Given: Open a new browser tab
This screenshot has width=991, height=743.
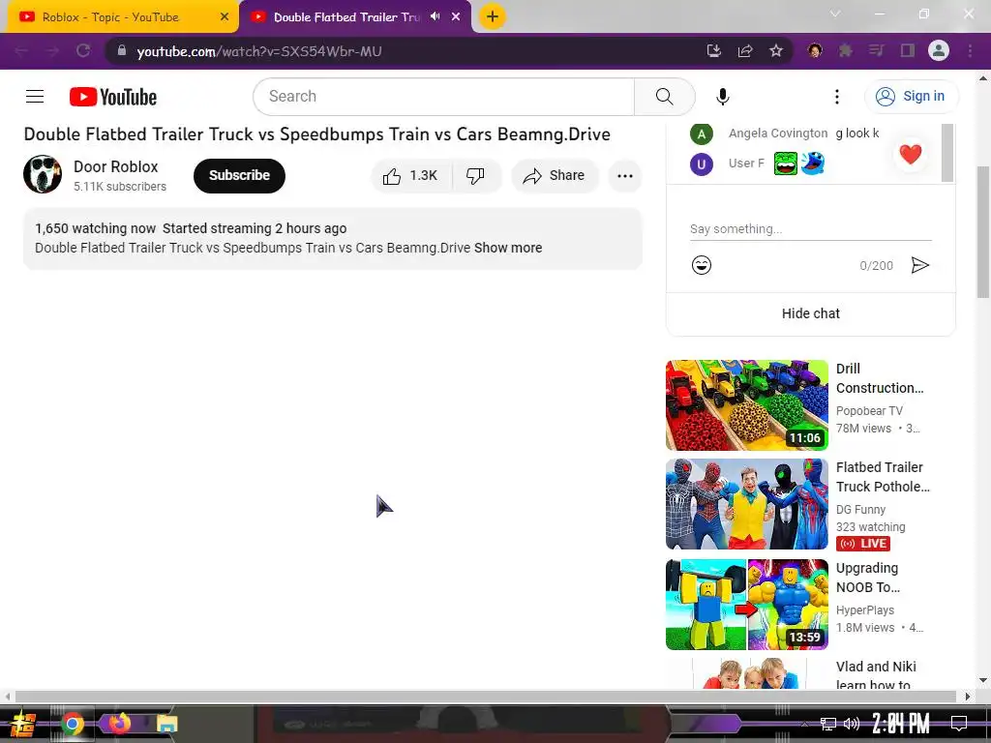Looking at the screenshot, I should 493,16.
